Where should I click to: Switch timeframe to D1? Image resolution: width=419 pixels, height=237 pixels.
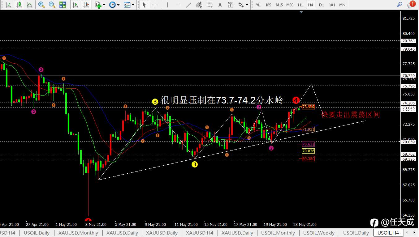point(322,5)
